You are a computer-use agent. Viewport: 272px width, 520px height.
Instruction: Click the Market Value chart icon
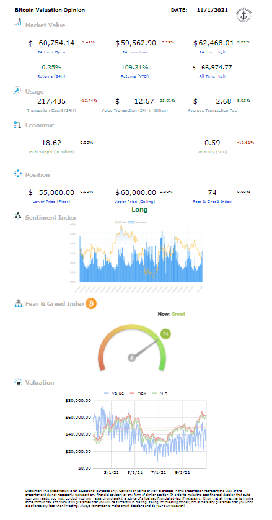tap(17, 22)
